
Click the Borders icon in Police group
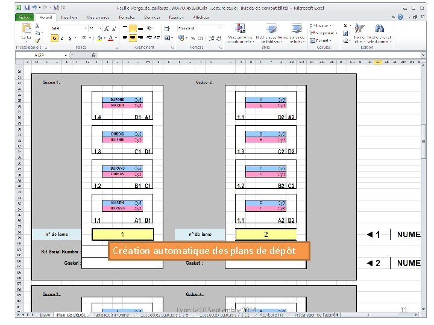coord(84,38)
